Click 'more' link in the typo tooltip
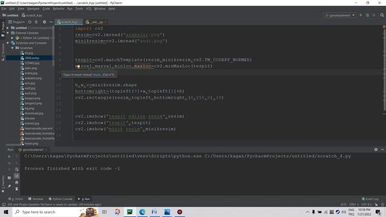The height and width of the screenshot is (217, 386). point(96,75)
